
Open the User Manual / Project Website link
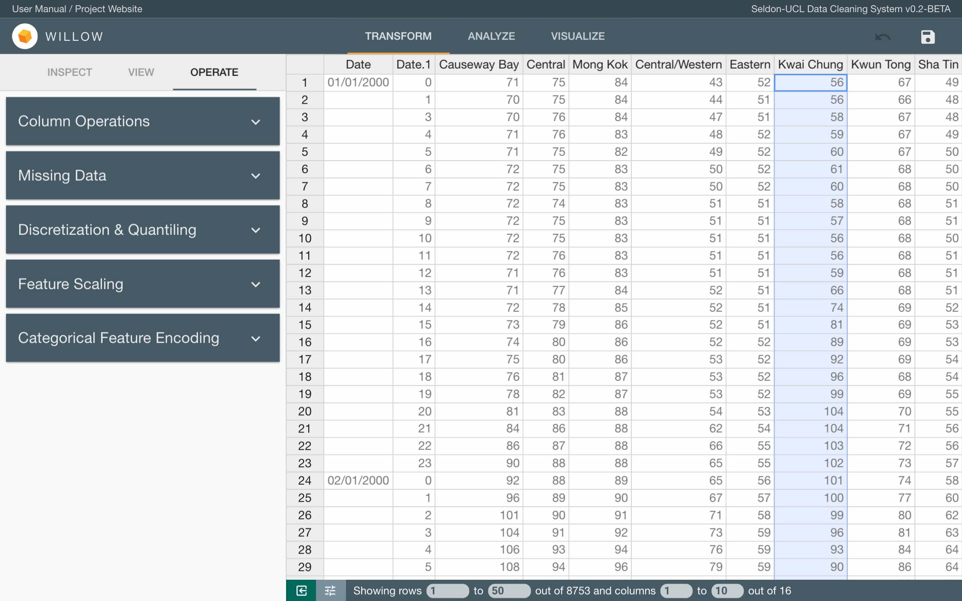coord(77,9)
